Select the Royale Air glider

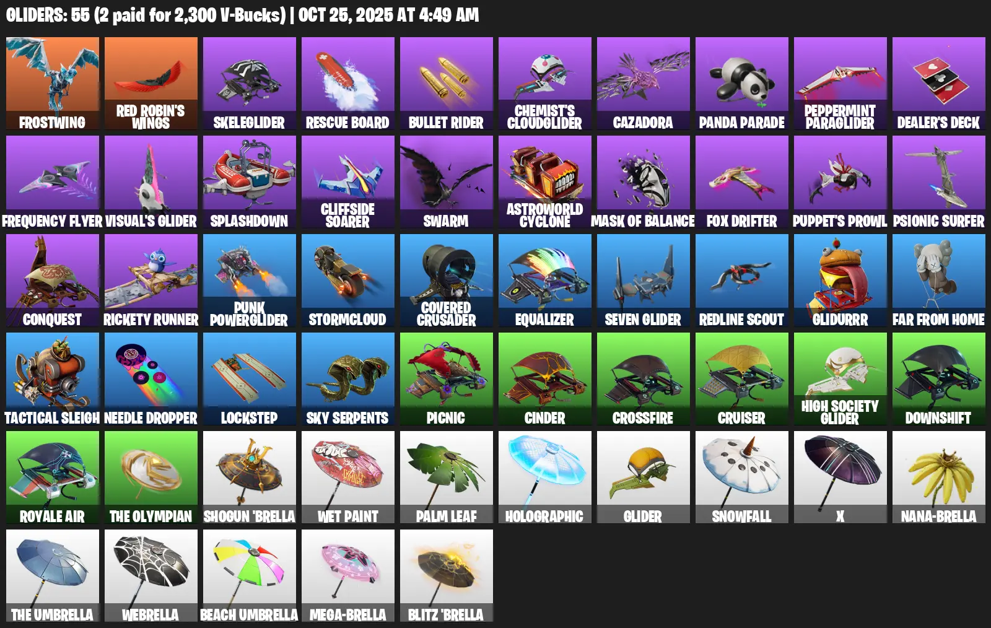53,478
